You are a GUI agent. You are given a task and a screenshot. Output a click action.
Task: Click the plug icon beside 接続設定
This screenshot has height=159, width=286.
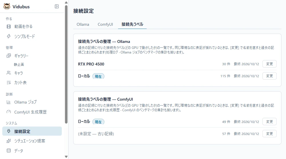coord(9,131)
